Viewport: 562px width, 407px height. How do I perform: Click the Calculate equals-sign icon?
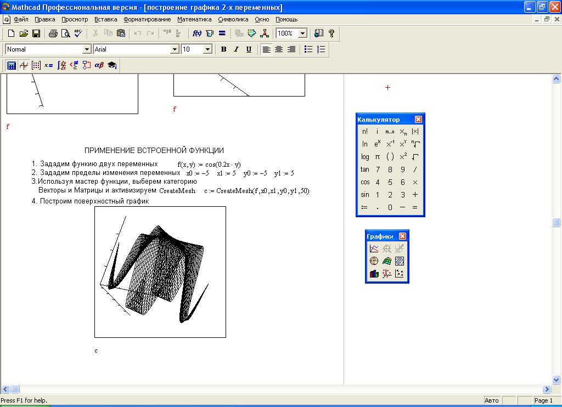(222, 33)
